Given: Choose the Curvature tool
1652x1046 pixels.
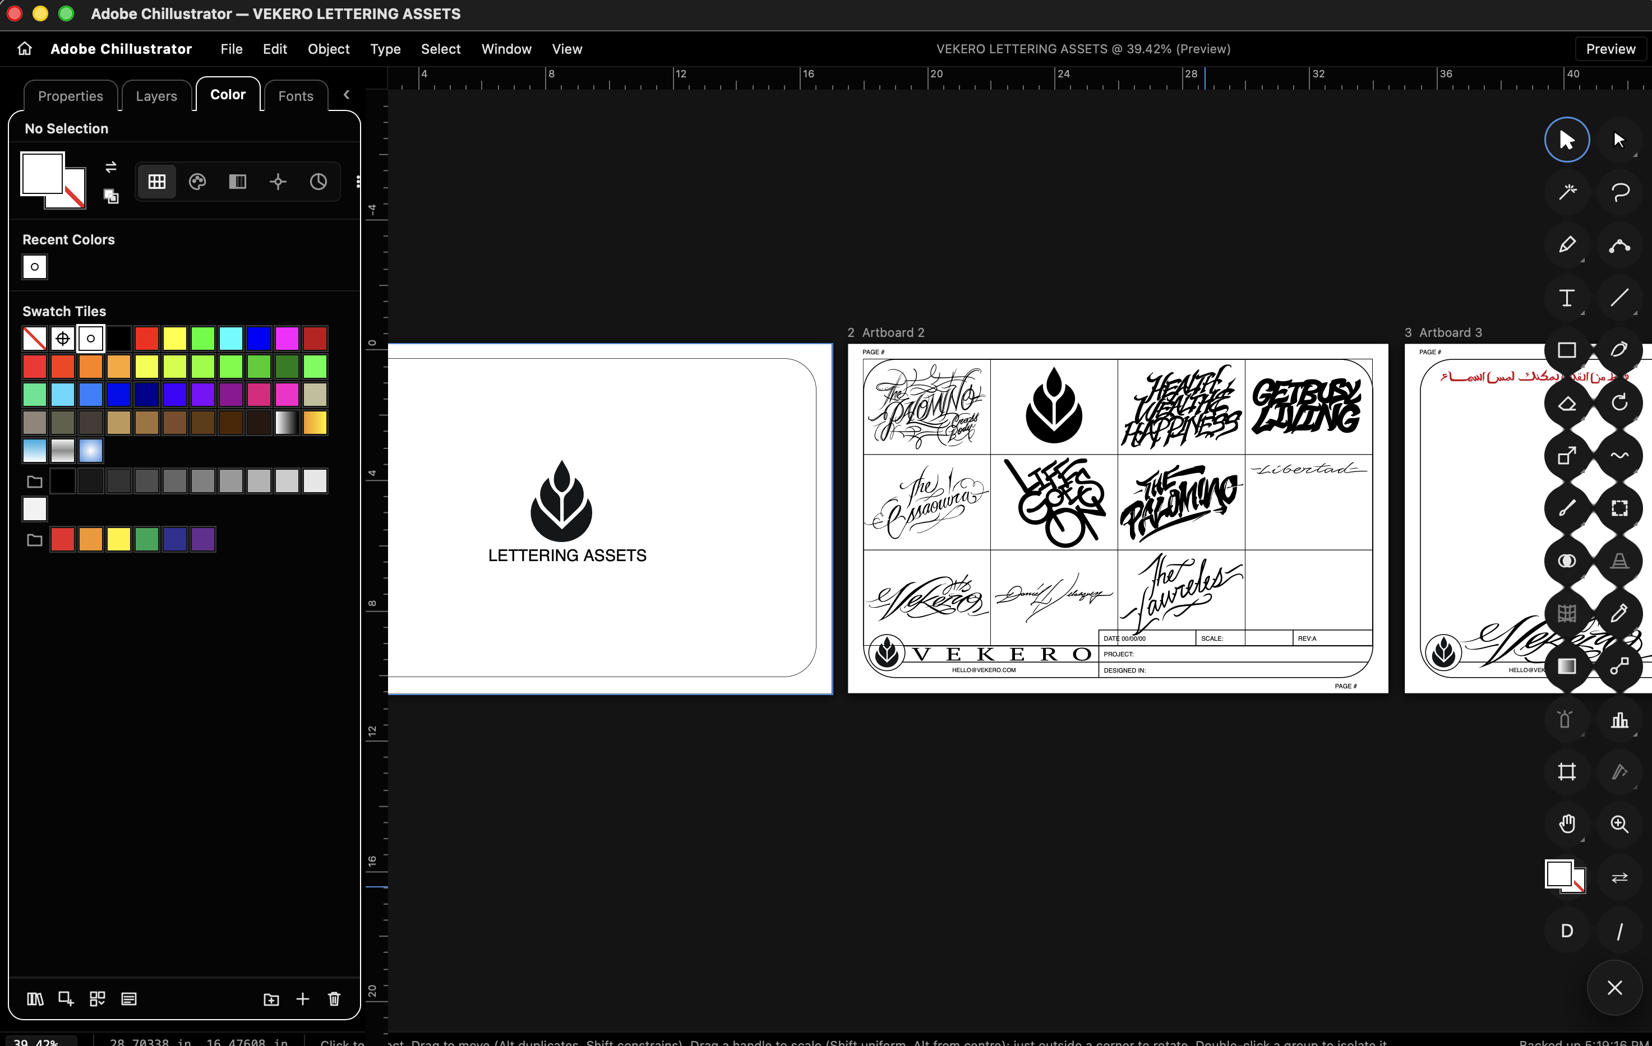Looking at the screenshot, I should click(x=1619, y=245).
